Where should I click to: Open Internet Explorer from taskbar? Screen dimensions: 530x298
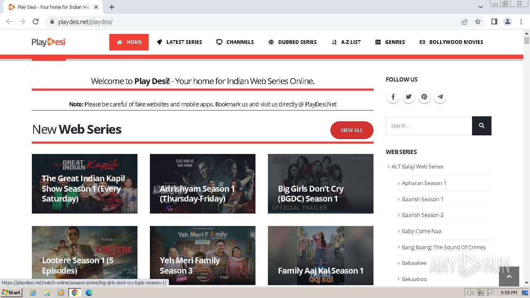click(33, 293)
